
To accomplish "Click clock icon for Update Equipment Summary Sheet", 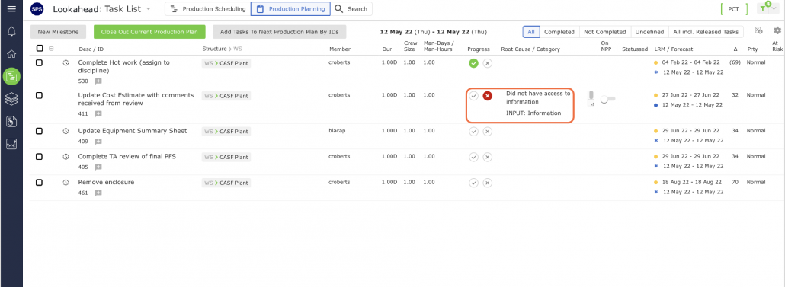I will pos(66,131).
